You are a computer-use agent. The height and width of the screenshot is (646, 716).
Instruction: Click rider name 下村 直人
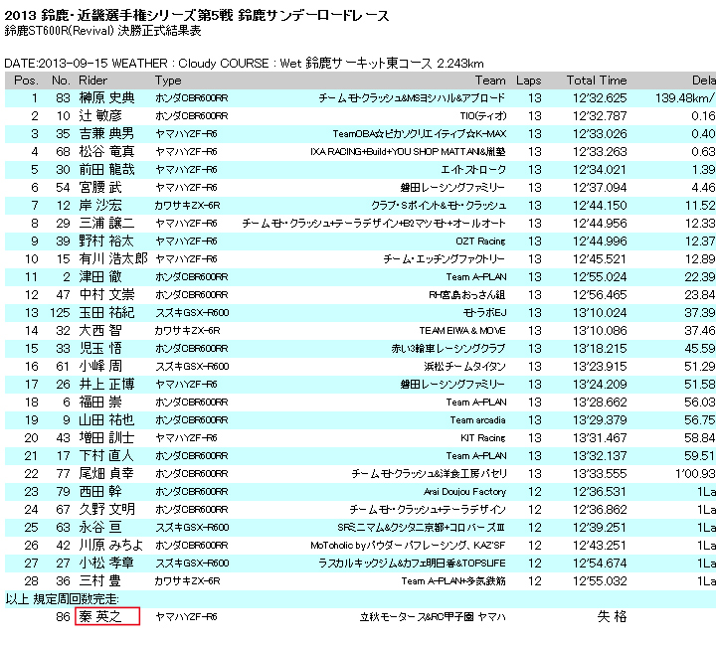tap(106, 455)
